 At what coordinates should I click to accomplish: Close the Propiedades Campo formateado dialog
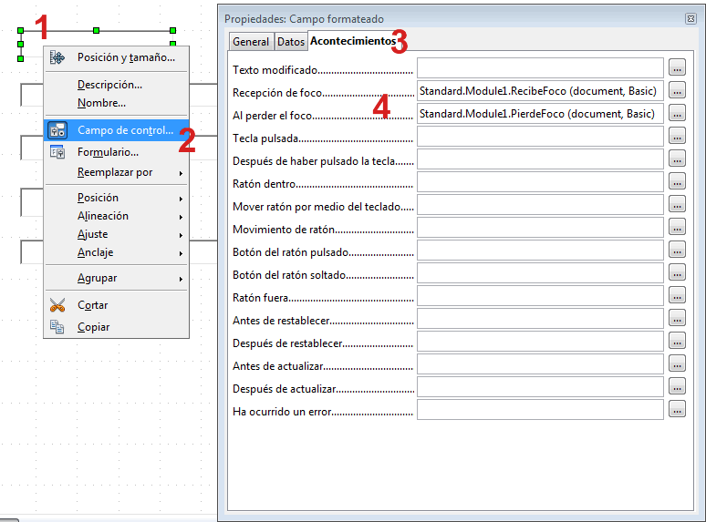pos(690,18)
